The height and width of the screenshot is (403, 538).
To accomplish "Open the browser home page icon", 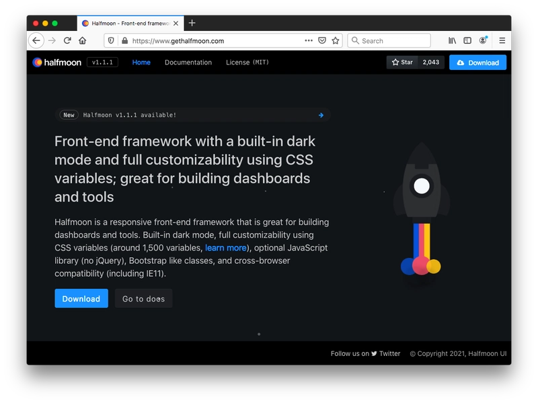I will pos(82,41).
